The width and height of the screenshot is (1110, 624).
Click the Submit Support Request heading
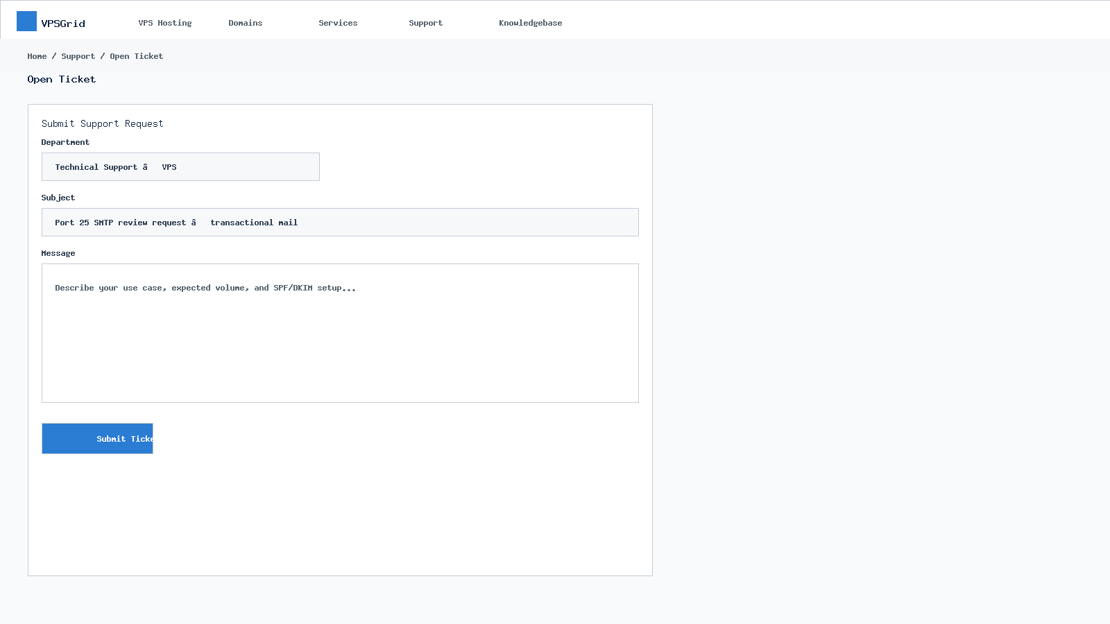click(103, 123)
